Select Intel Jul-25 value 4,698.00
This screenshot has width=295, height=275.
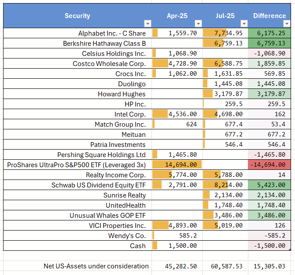point(225,114)
